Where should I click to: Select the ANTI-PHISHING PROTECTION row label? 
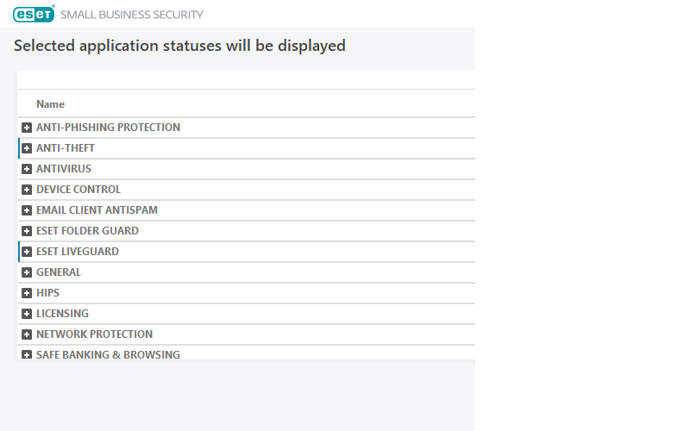pos(108,128)
